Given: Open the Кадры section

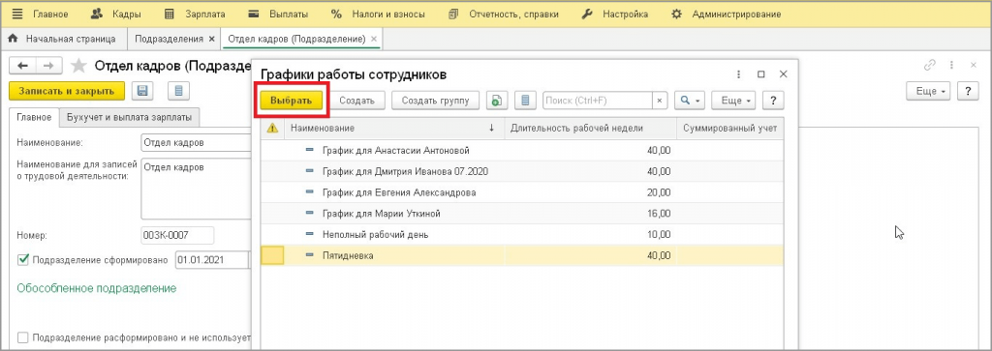Looking at the screenshot, I should point(116,14).
